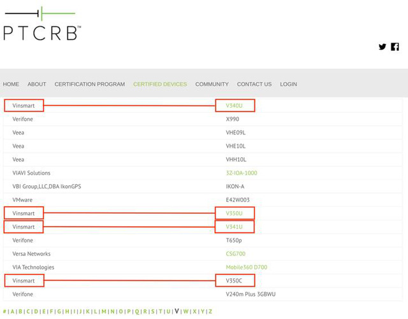This screenshot has width=408, height=319.
Task: Click VIAVI Solutions manufacturer name
Action: click(31, 173)
